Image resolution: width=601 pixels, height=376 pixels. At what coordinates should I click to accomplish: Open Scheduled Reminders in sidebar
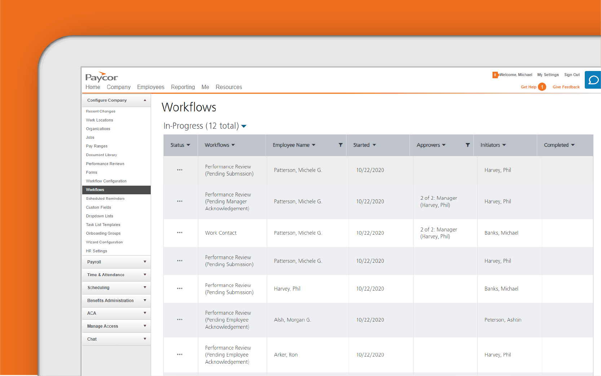pyautogui.click(x=105, y=199)
